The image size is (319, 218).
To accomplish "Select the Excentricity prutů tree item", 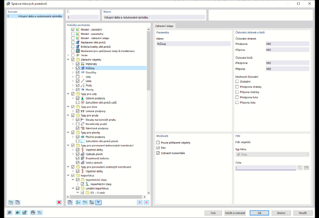I will 96,124.
